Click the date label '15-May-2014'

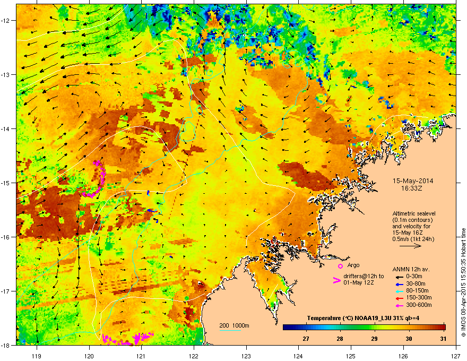pyautogui.click(x=413, y=181)
